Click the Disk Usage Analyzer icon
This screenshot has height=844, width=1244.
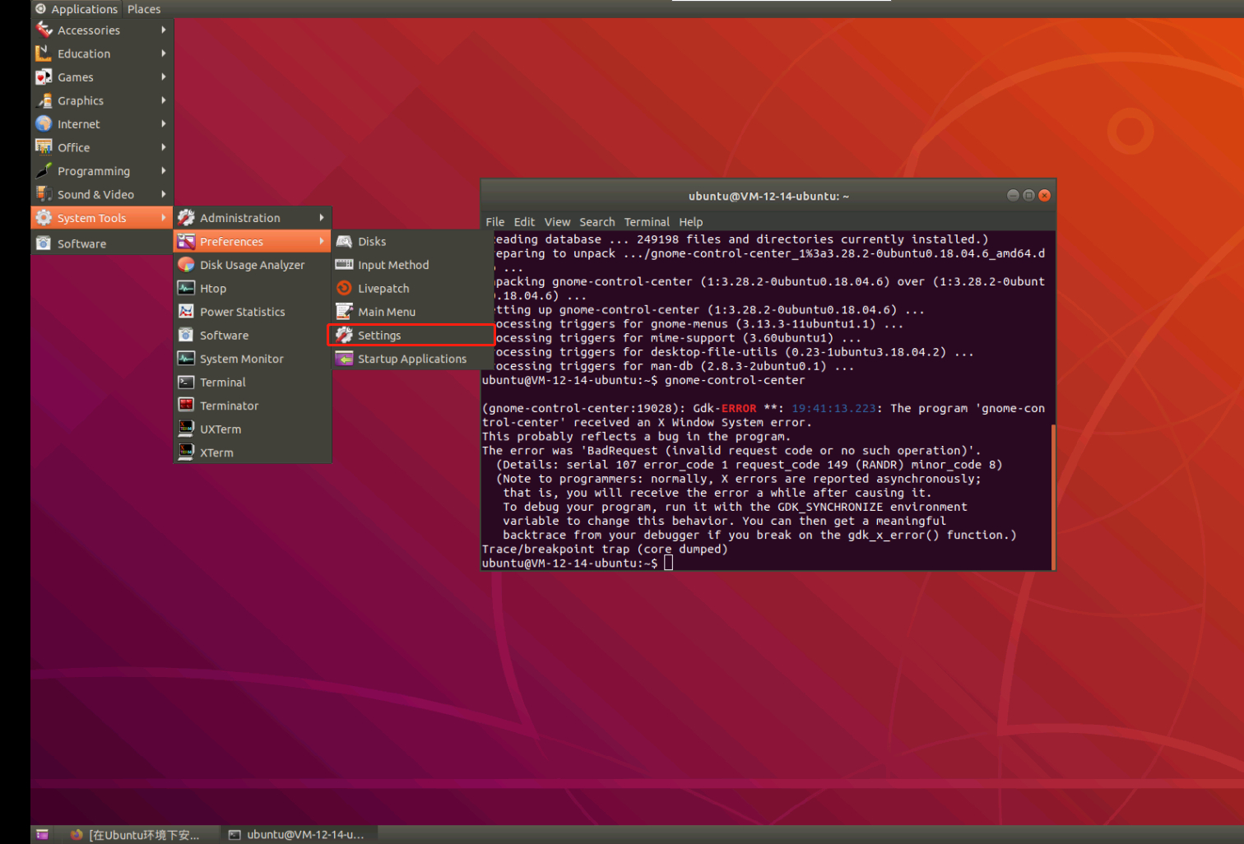click(x=186, y=264)
